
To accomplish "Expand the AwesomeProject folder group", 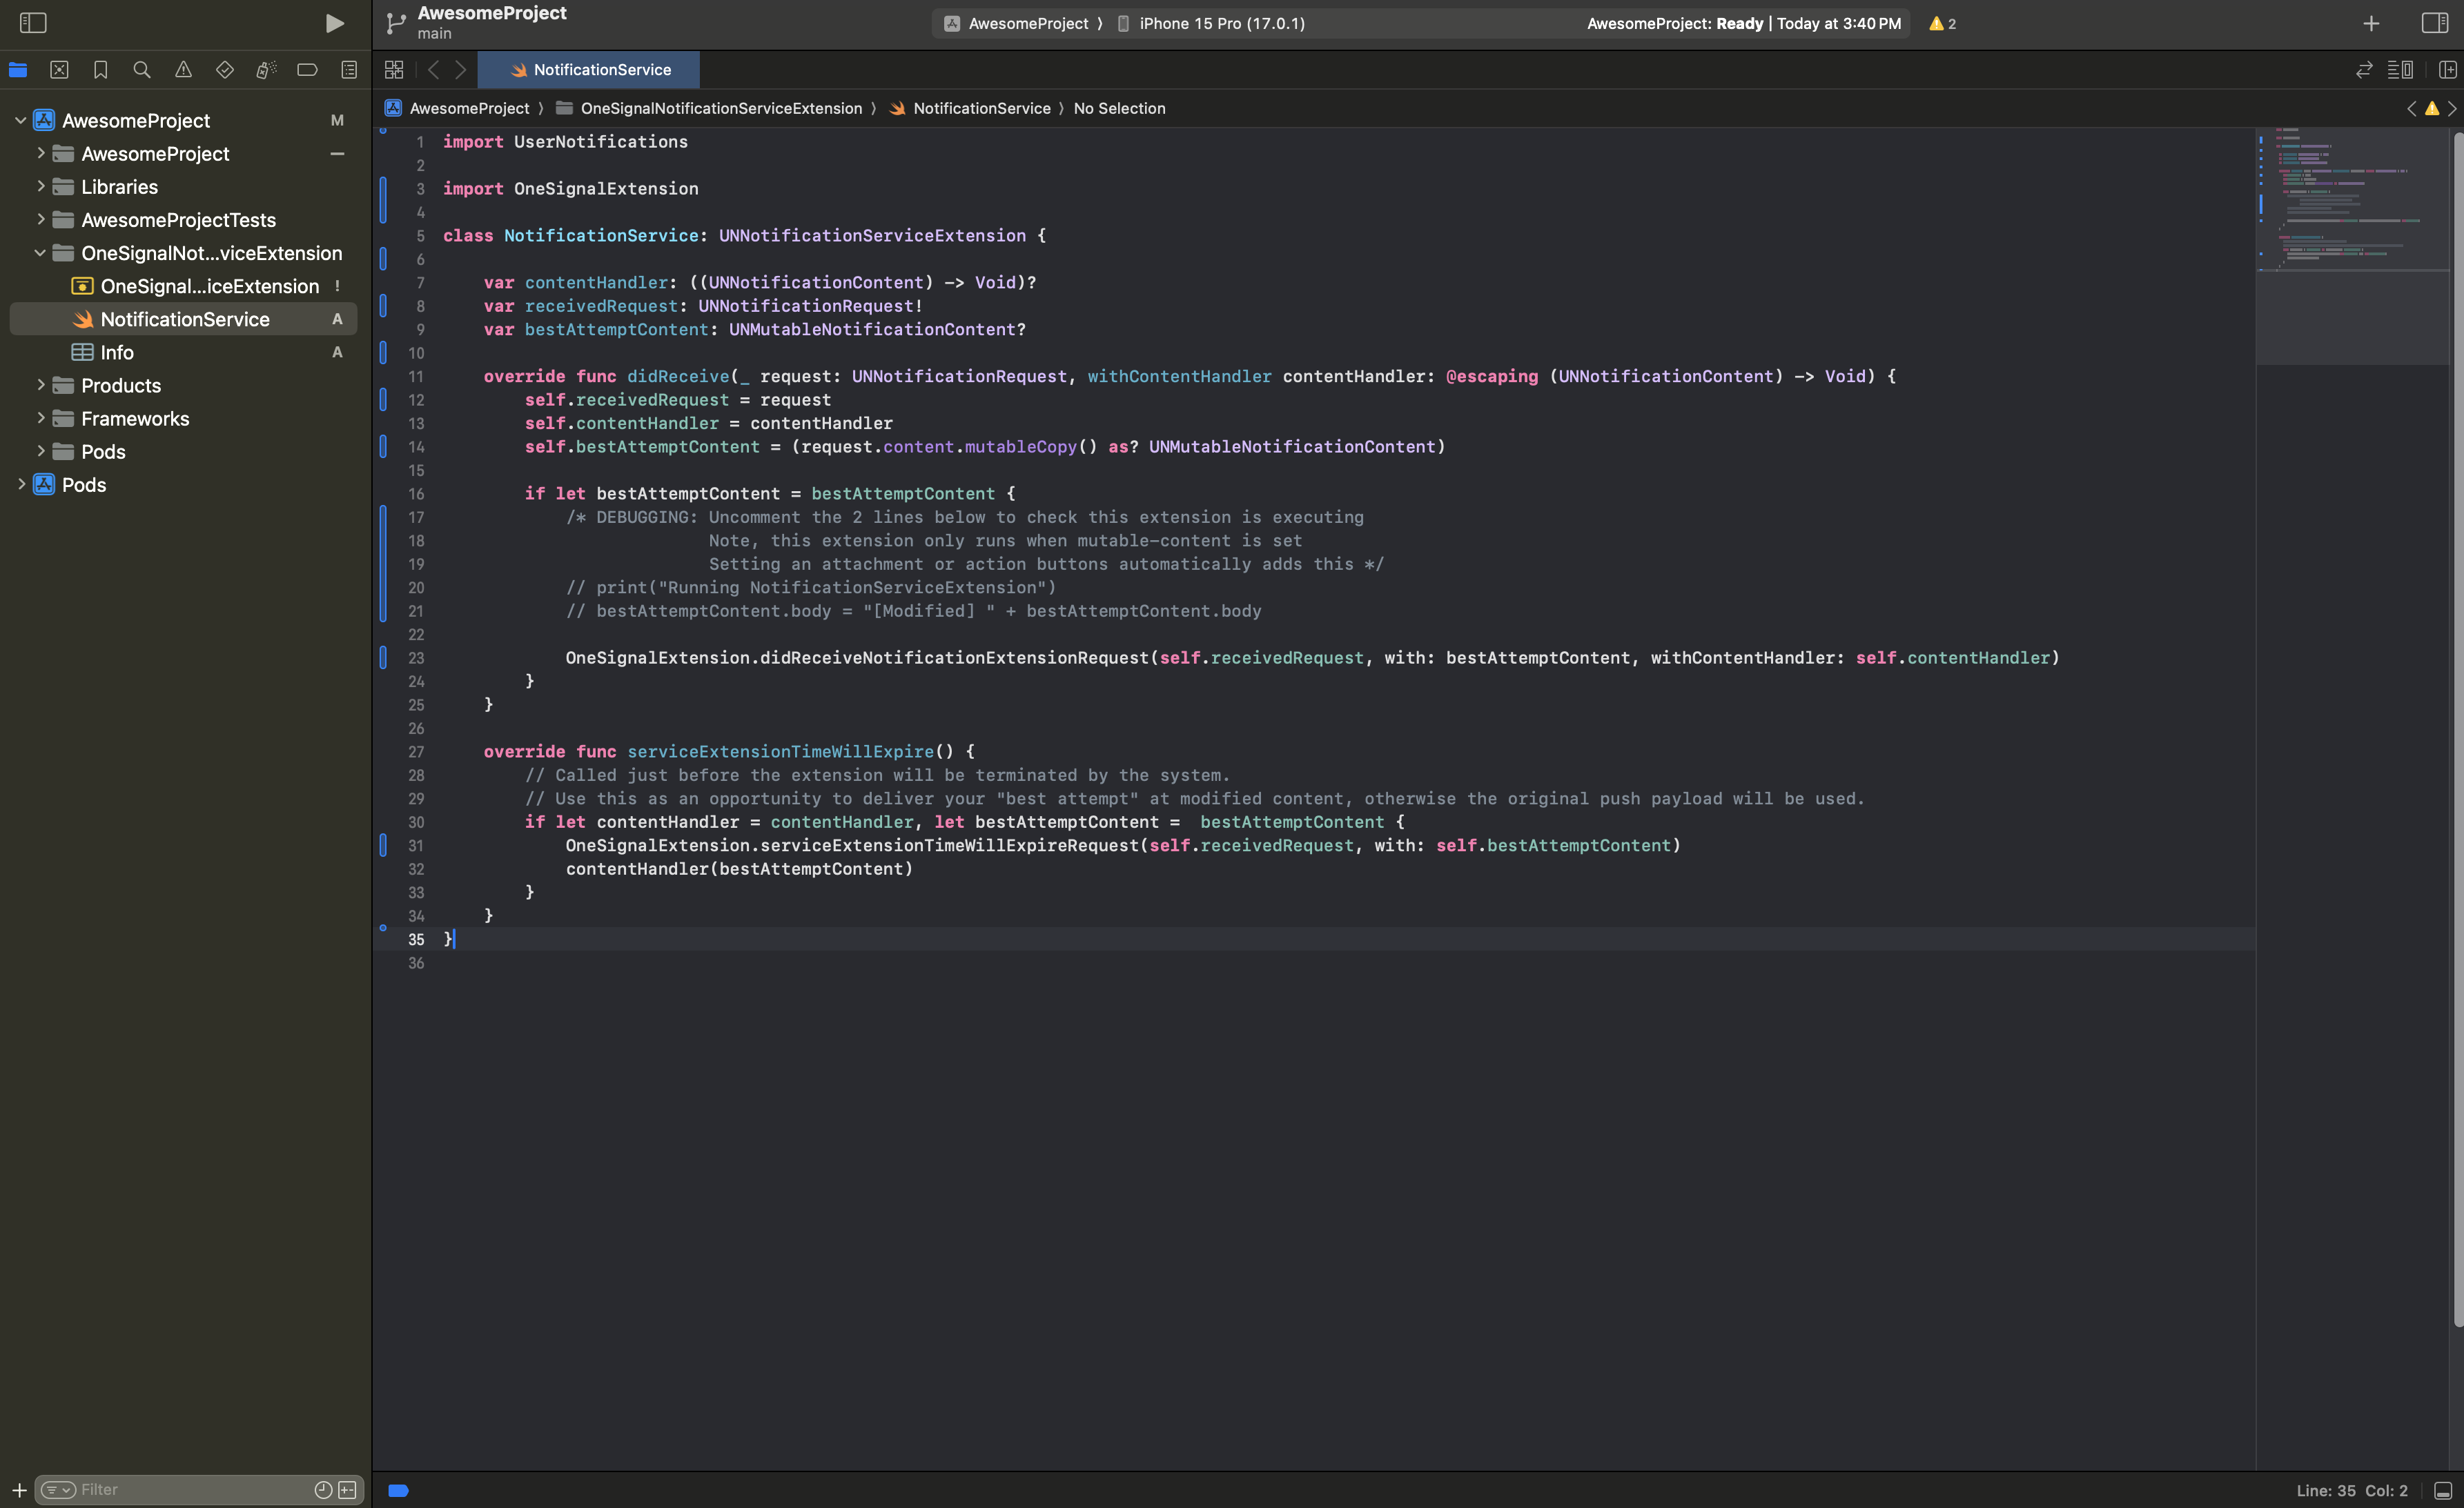I will pyautogui.click(x=40, y=153).
